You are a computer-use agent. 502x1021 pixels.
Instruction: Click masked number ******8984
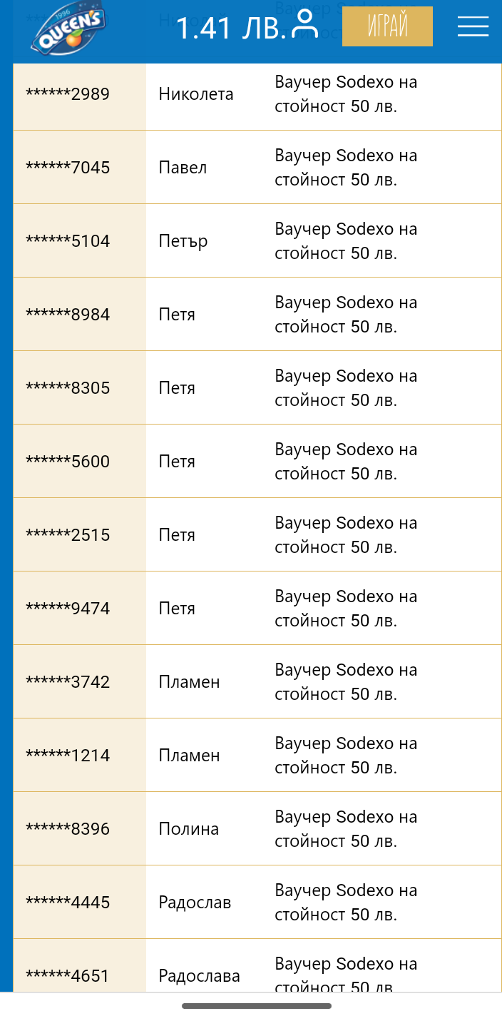[68, 315]
